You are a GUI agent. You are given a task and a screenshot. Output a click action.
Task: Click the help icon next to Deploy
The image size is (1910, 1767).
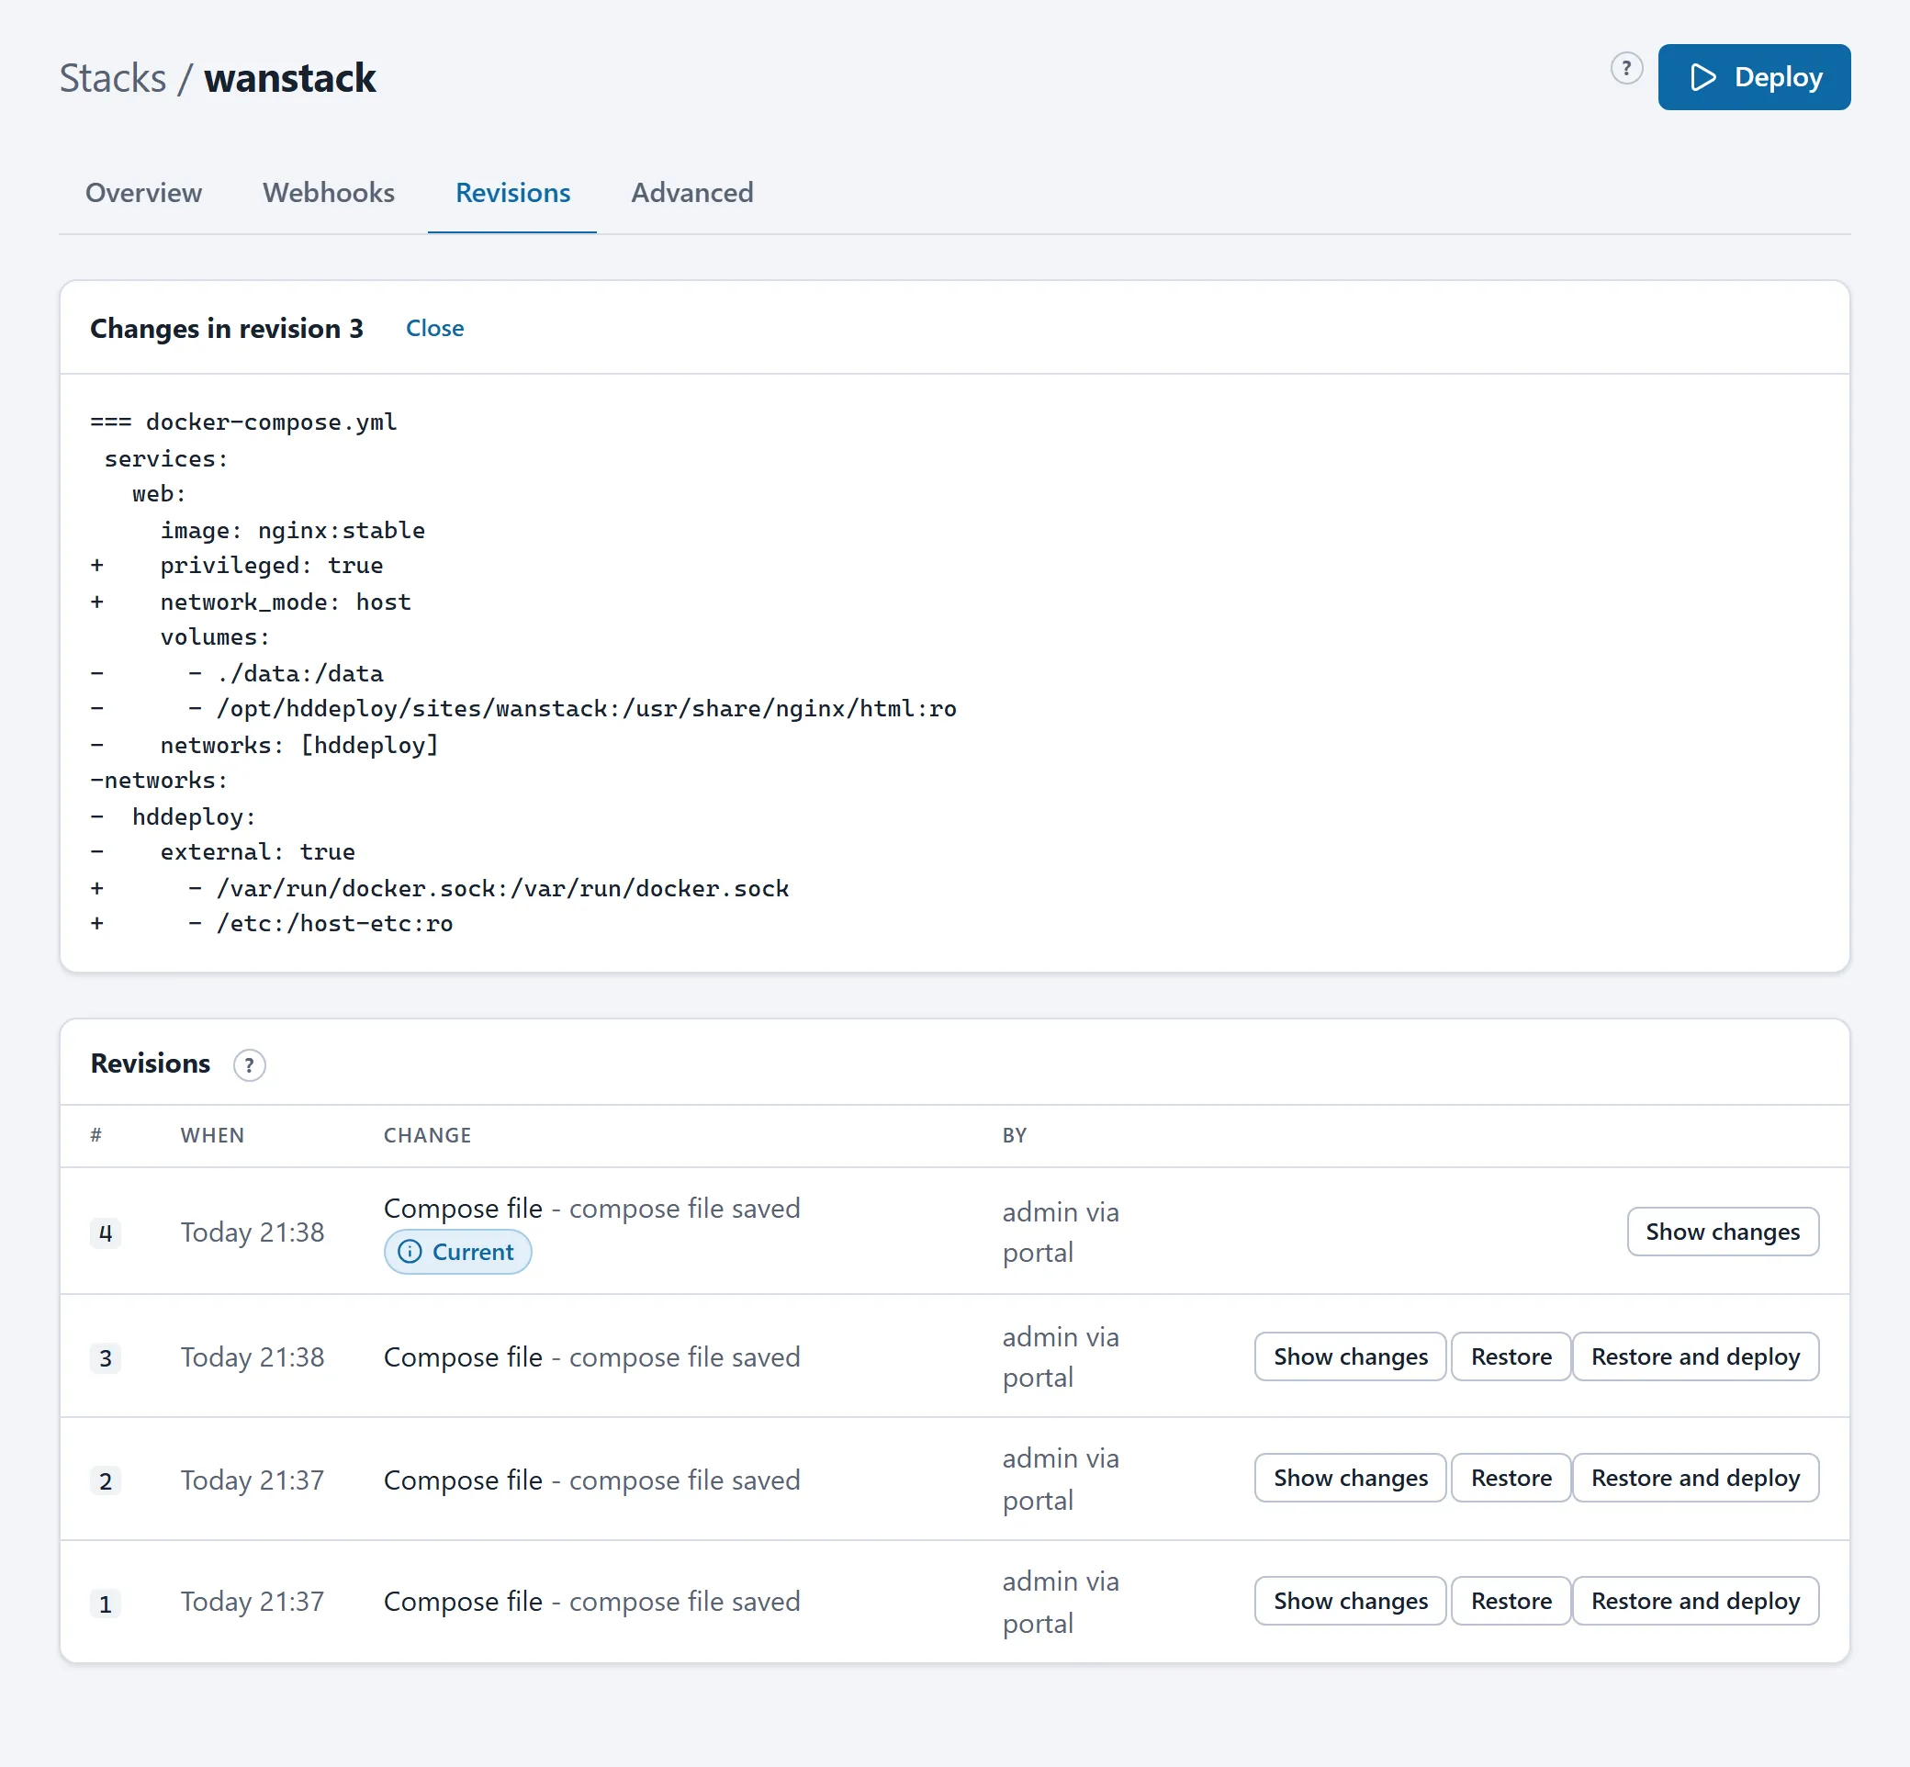[1626, 69]
